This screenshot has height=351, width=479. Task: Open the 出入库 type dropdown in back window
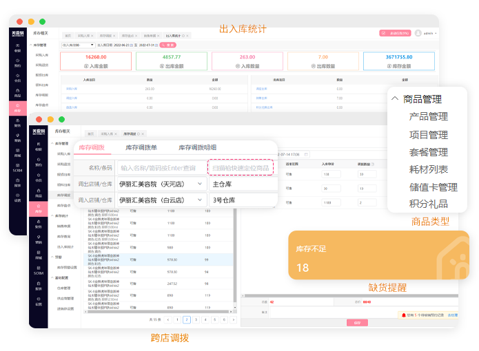[78, 45]
